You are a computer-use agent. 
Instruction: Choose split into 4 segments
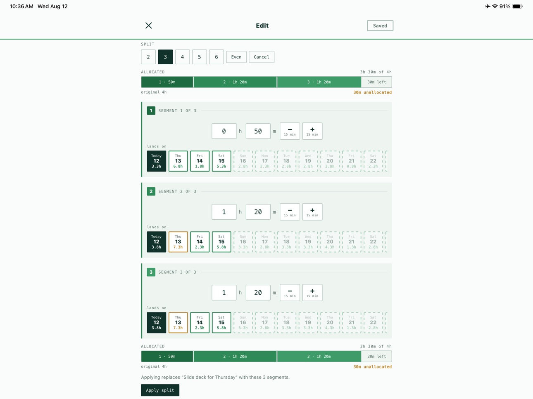[x=182, y=57]
